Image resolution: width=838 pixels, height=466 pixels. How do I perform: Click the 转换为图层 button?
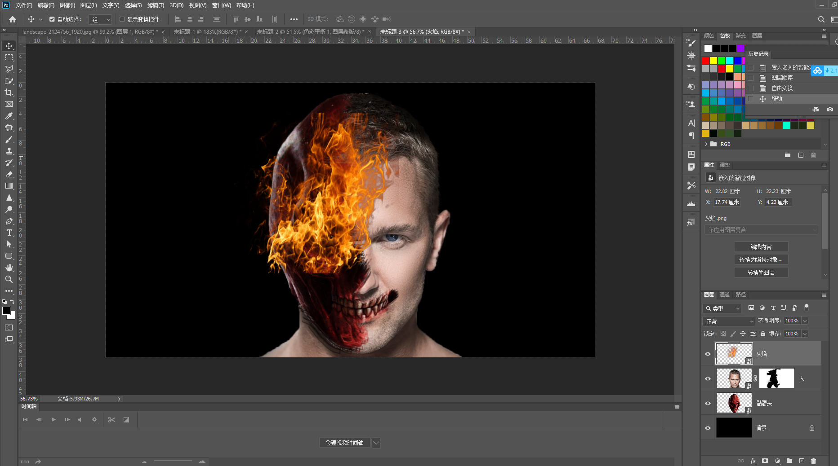(x=761, y=273)
